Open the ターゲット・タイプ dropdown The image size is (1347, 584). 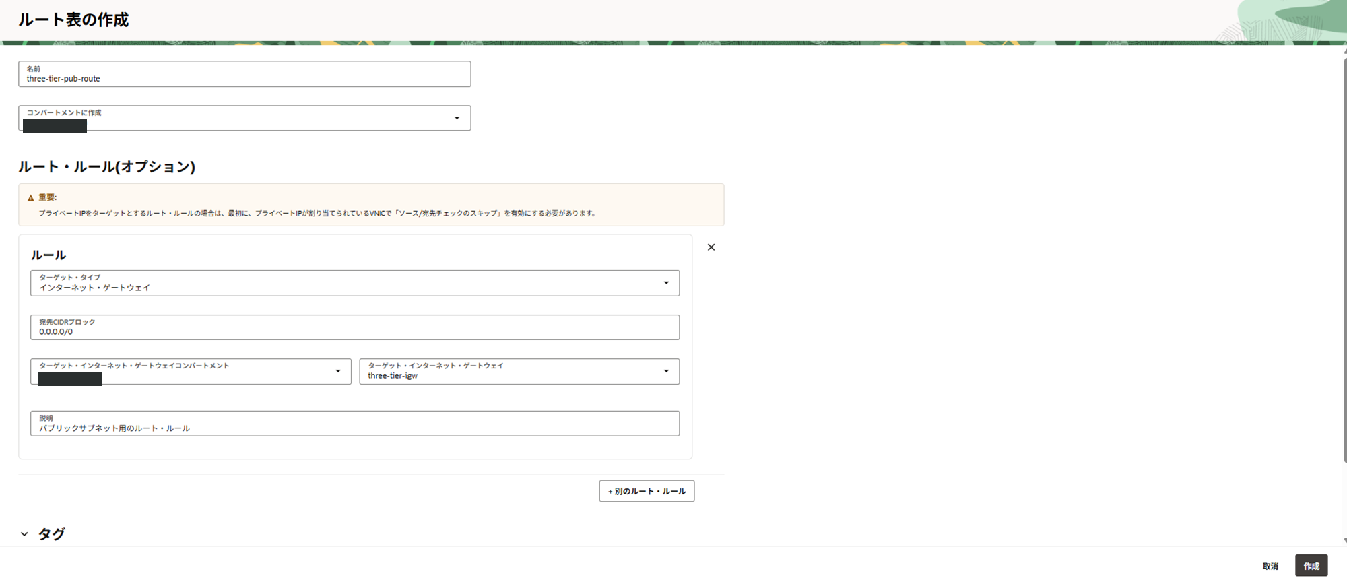click(x=355, y=283)
